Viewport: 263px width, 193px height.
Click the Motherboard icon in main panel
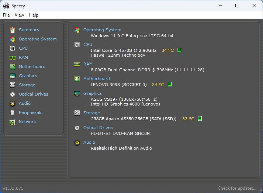77,79
